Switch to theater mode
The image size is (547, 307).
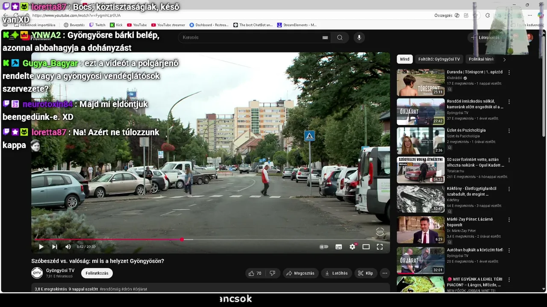click(366, 247)
